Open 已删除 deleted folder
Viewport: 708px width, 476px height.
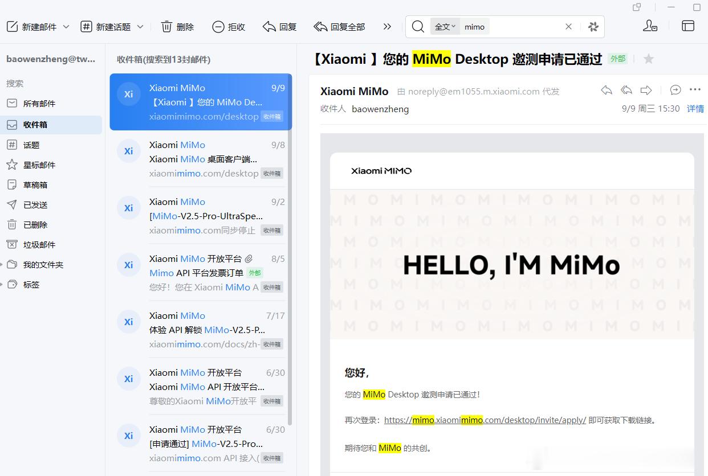pyautogui.click(x=51, y=225)
